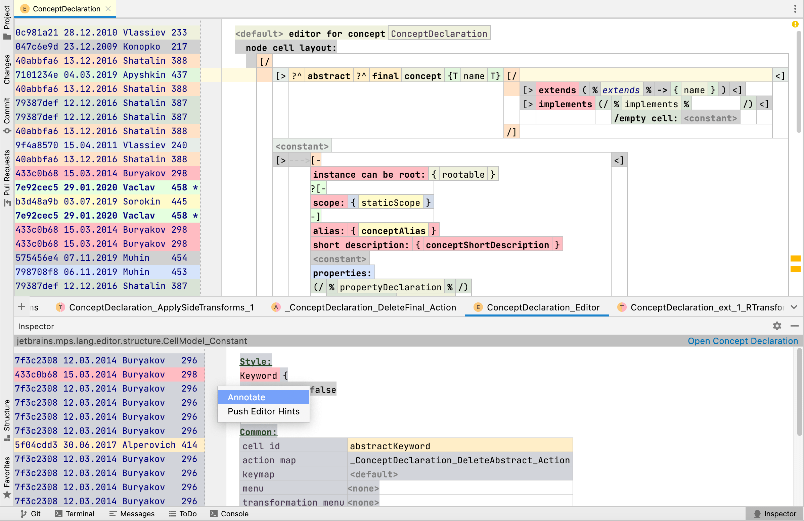
Task: Expand the hidden aspect tabs chevron
Action: (794, 307)
